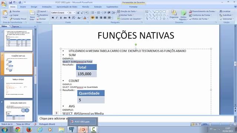The width and height of the screenshot is (237, 133).
Task: Paste with the Colar button
Action: coord(5,15)
